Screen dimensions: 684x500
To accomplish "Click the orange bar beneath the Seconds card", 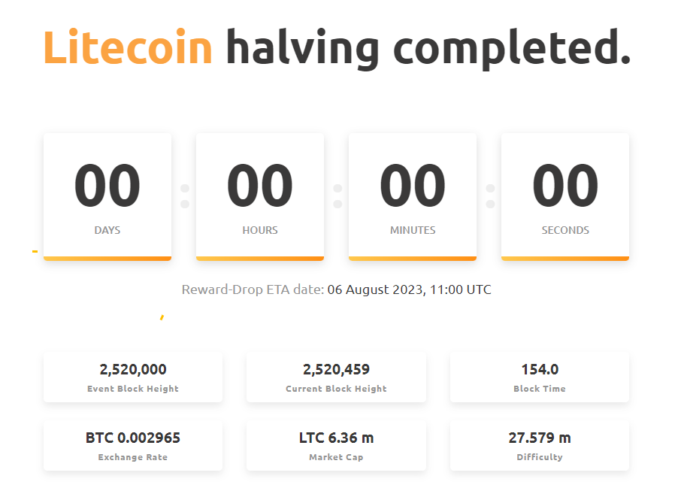I will point(565,259).
